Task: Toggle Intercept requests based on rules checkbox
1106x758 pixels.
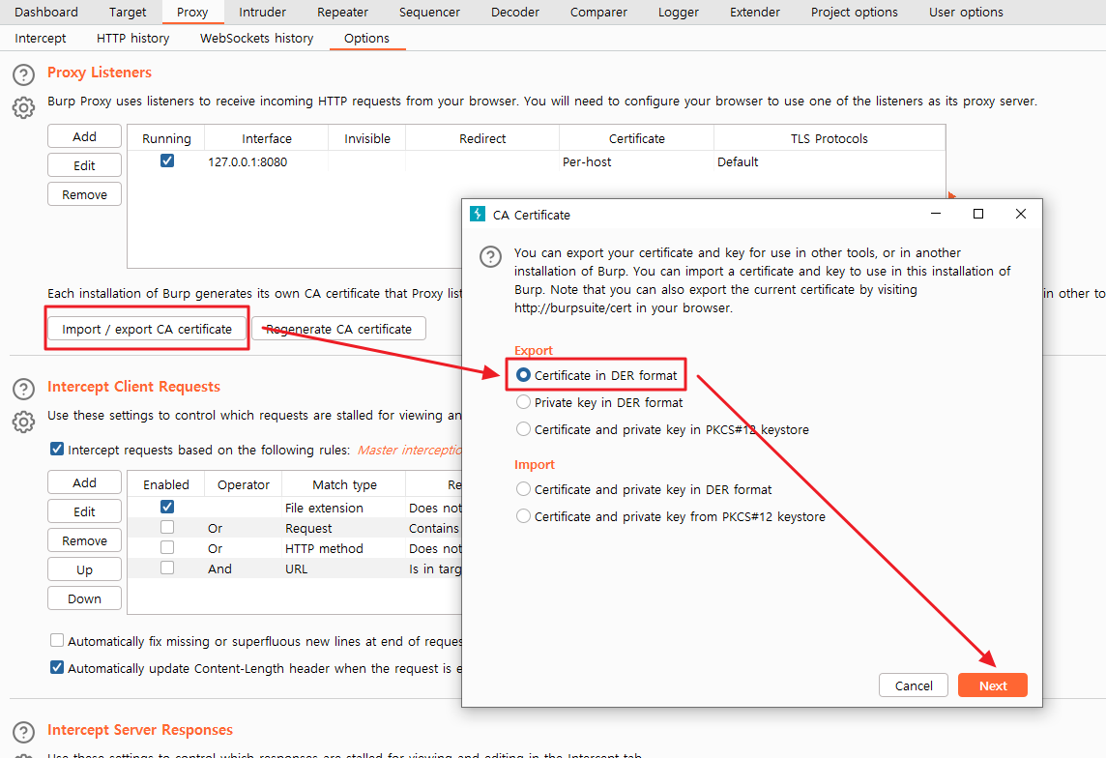Action: tap(57, 450)
